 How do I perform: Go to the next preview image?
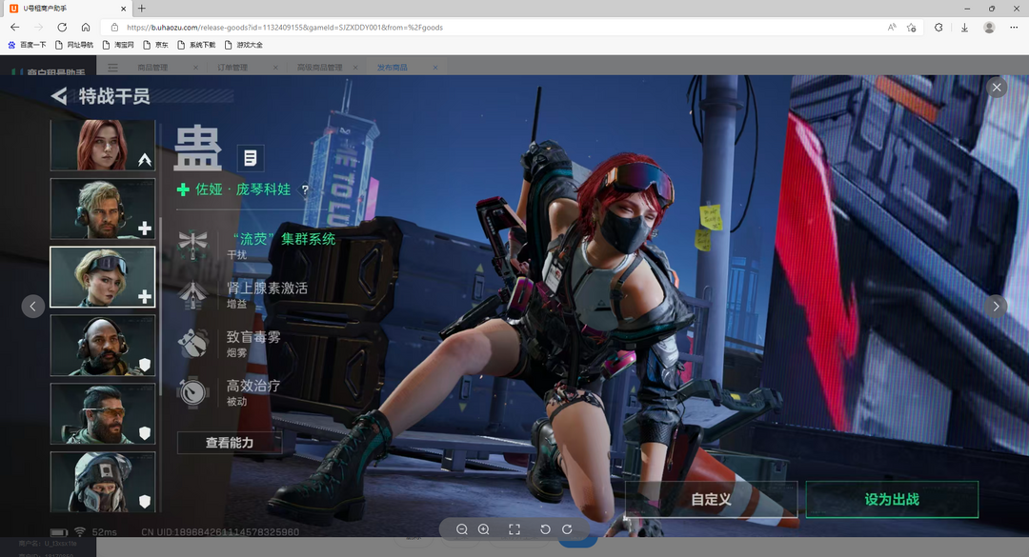pos(996,306)
